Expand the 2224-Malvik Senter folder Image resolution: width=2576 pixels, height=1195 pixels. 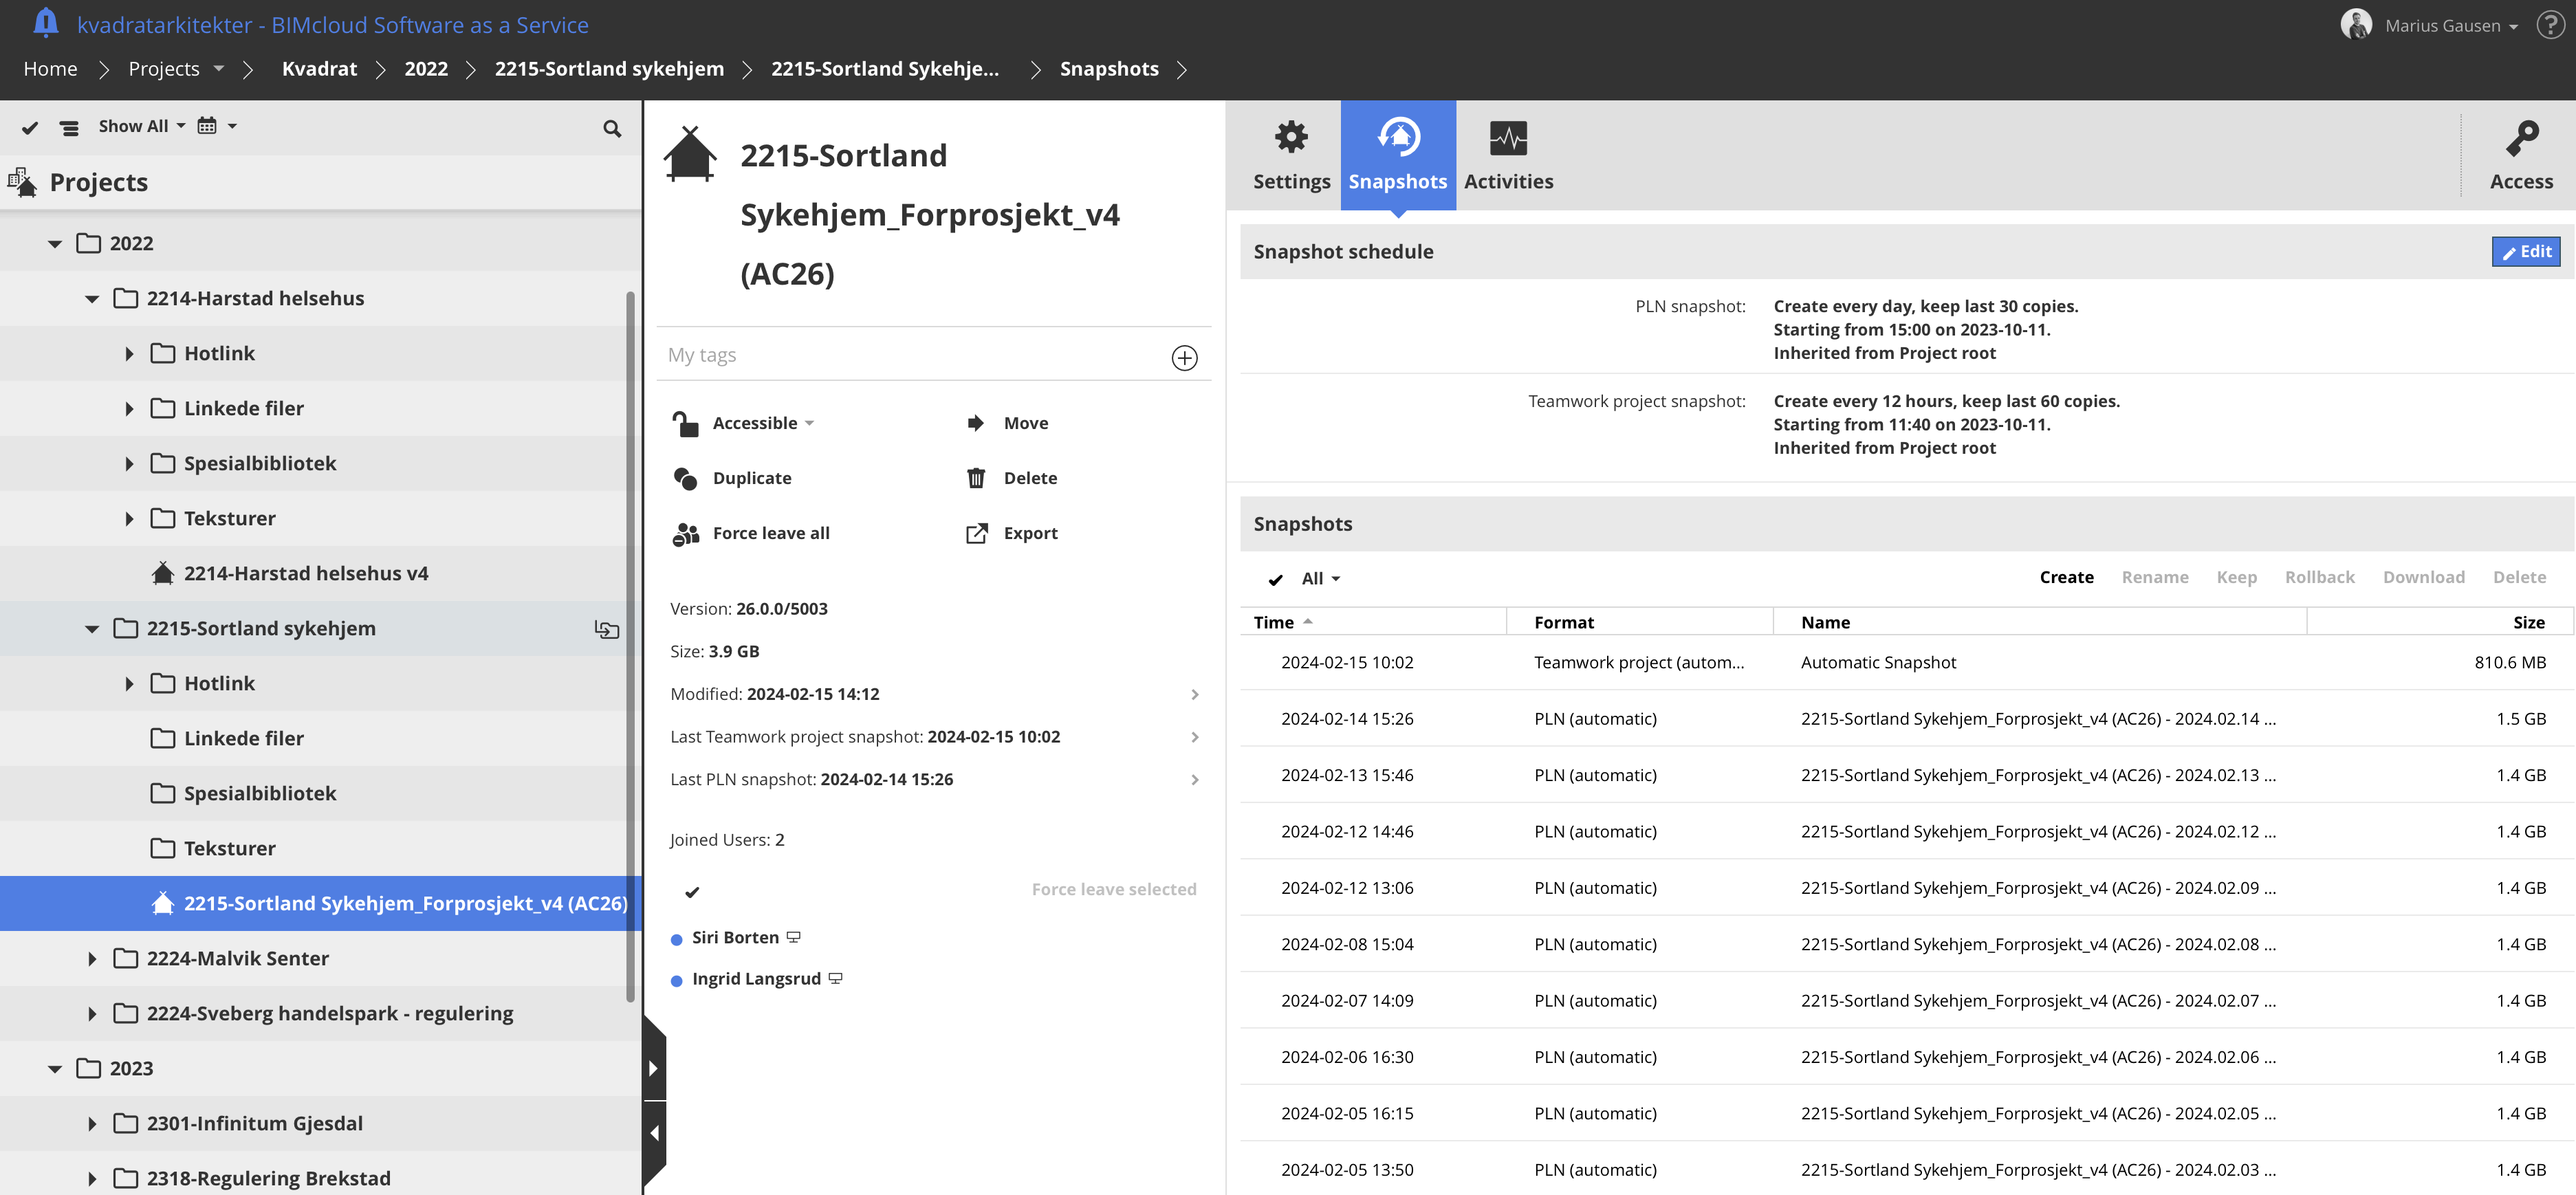92,959
